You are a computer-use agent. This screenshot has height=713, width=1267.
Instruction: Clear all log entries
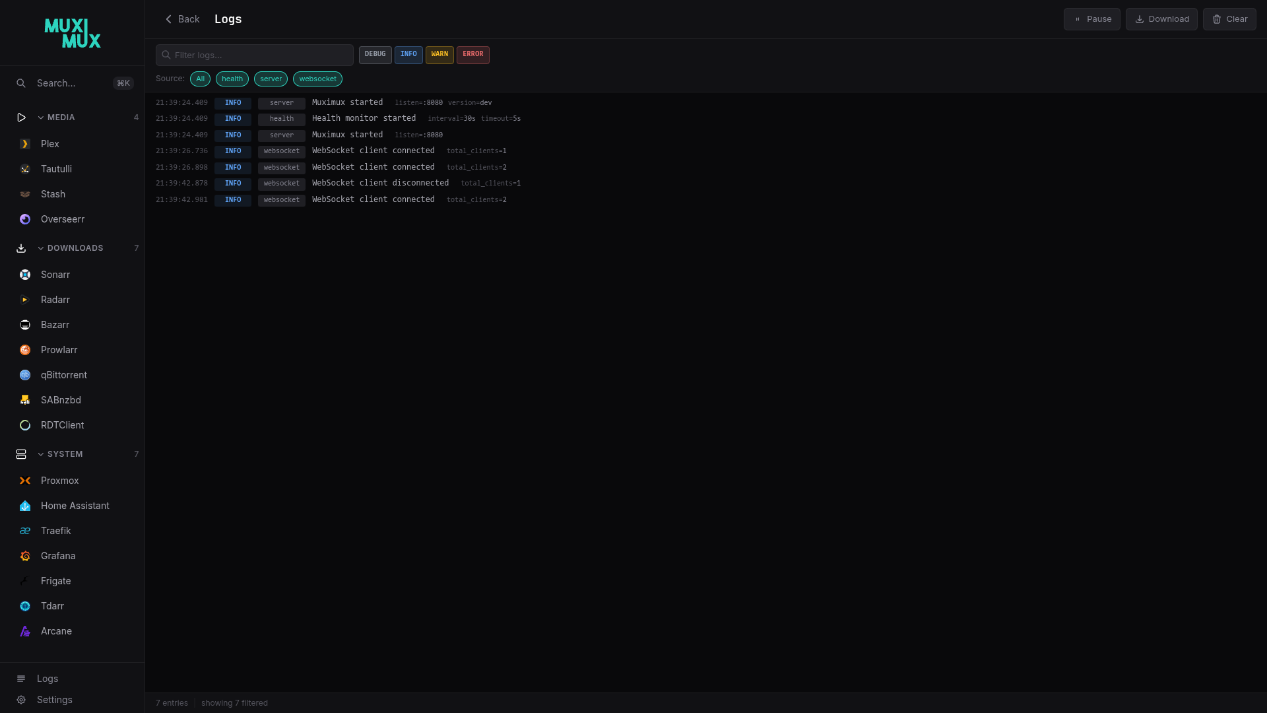click(x=1230, y=19)
